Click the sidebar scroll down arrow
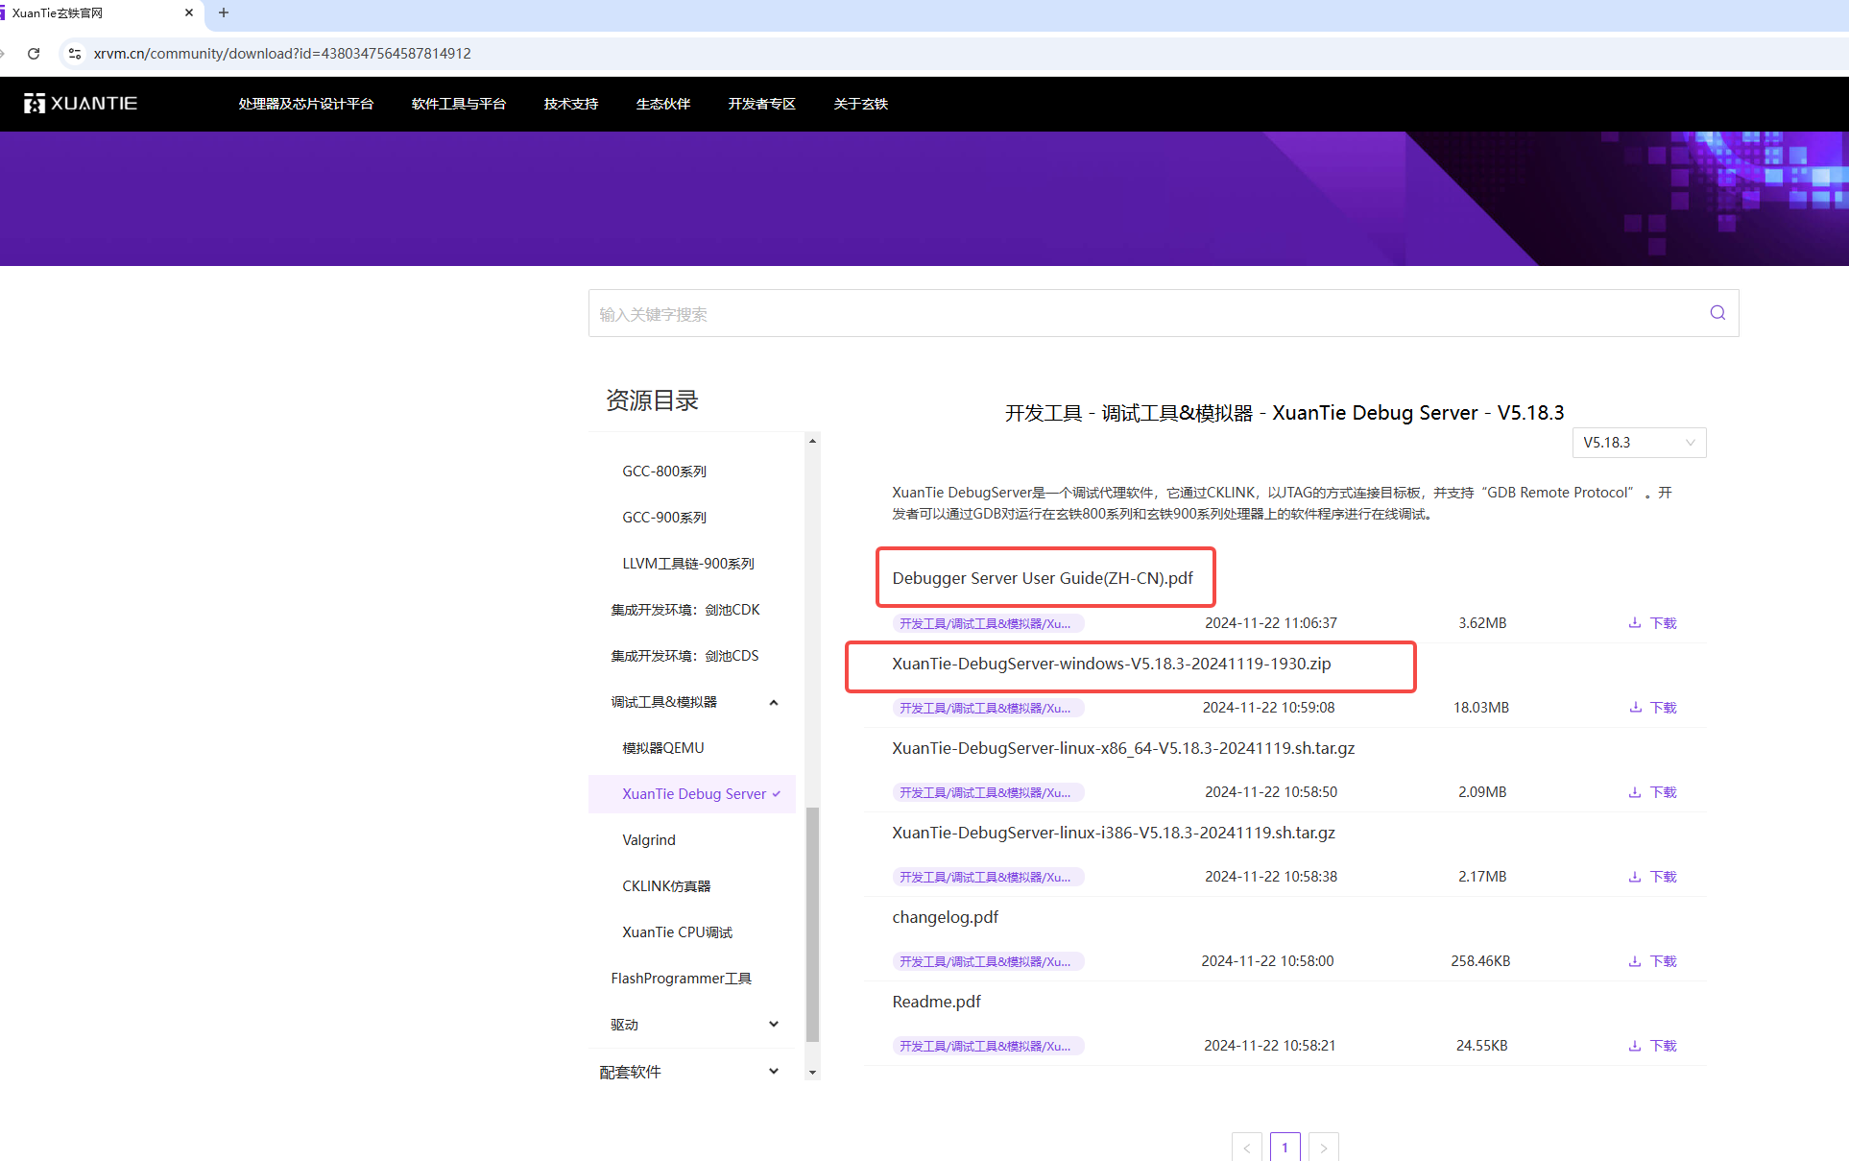 click(x=813, y=1073)
